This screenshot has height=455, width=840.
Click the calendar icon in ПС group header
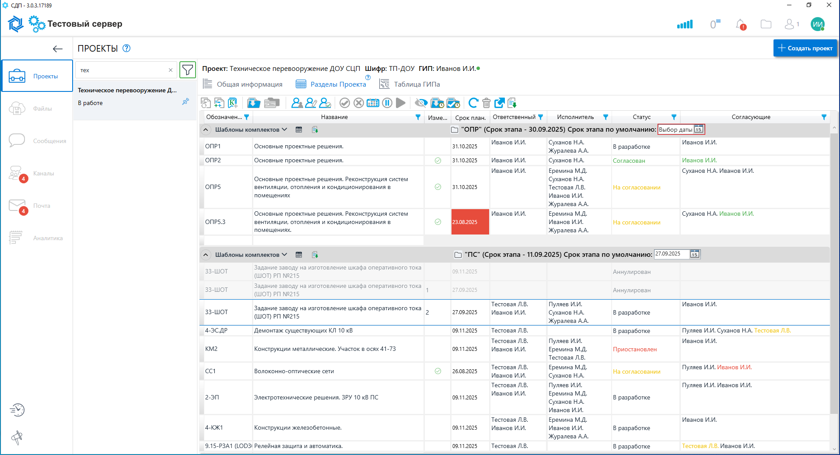(x=299, y=255)
